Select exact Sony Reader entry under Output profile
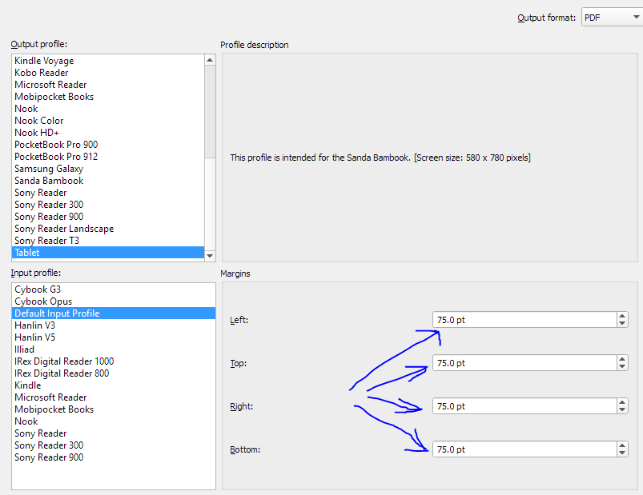 (108, 193)
